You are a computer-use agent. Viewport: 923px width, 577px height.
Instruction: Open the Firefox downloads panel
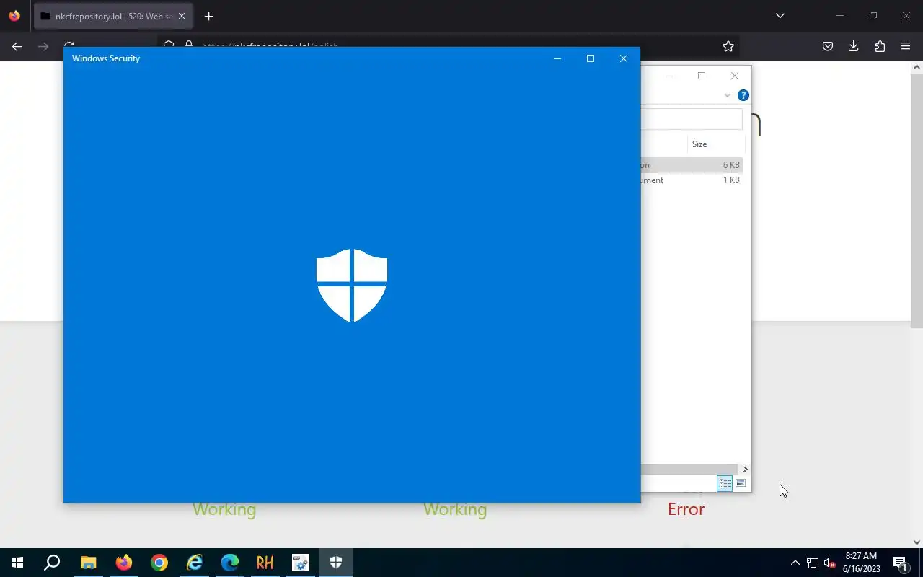pyautogui.click(x=853, y=46)
